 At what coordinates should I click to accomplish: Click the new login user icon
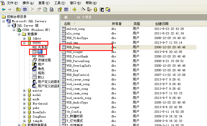point(102,9)
